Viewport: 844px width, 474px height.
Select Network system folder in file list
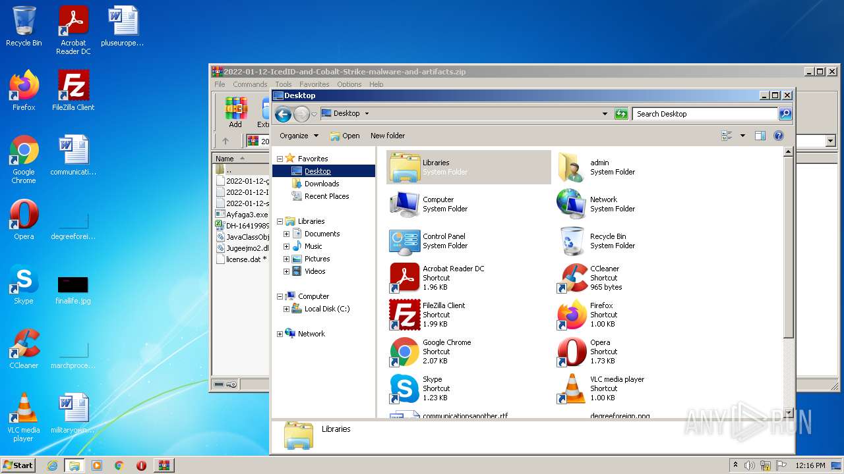(x=636, y=204)
